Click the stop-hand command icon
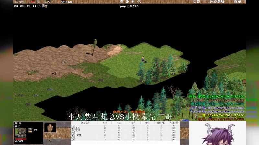This screenshot has height=145, width=259. point(50,128)
